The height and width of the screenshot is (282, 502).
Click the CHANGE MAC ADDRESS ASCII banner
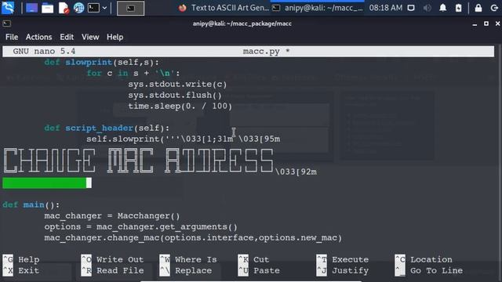point(138,161)
